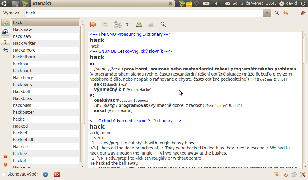Close the StarDict window from the panel
308x180 pixels.
170,4
